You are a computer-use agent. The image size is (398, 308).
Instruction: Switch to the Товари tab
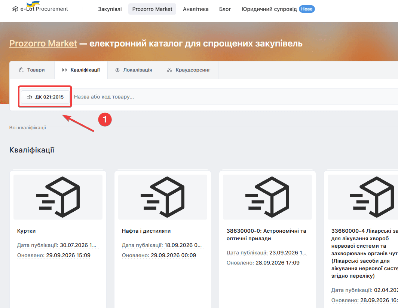(32, 70)
